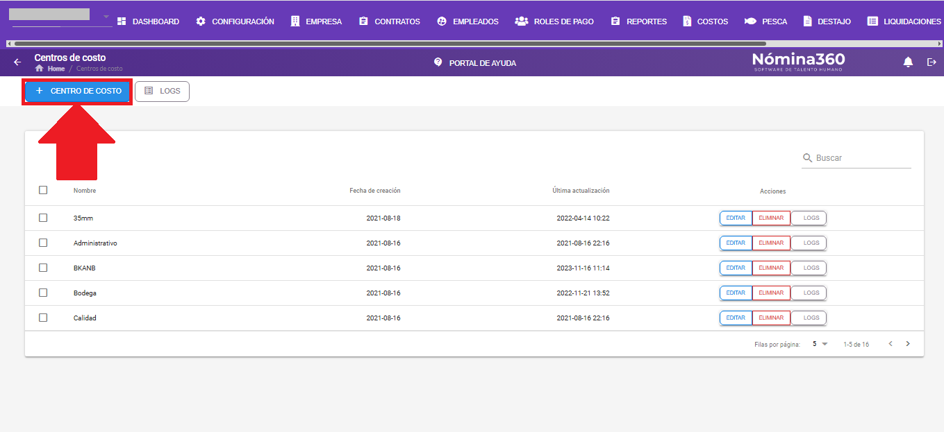The width and height of the screenshot is (944, 432).
Task: Go to previous table page
Action: (x=891, y=344)
